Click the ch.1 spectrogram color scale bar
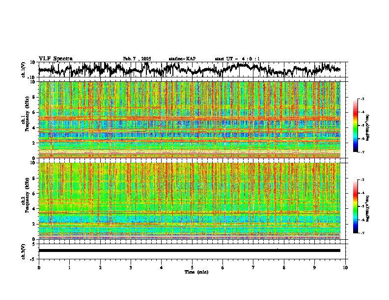Image resolution: width=389 pixels, height=300 pixels. point(355,125)
